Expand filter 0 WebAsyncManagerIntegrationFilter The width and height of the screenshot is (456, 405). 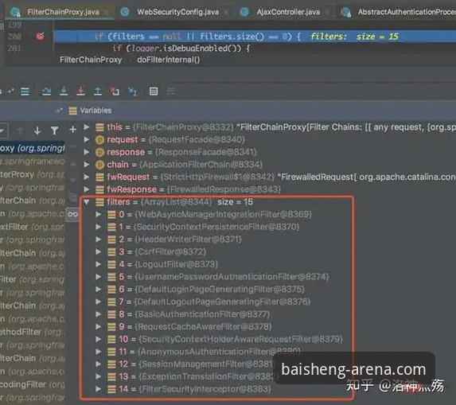[x=99, y=214]
